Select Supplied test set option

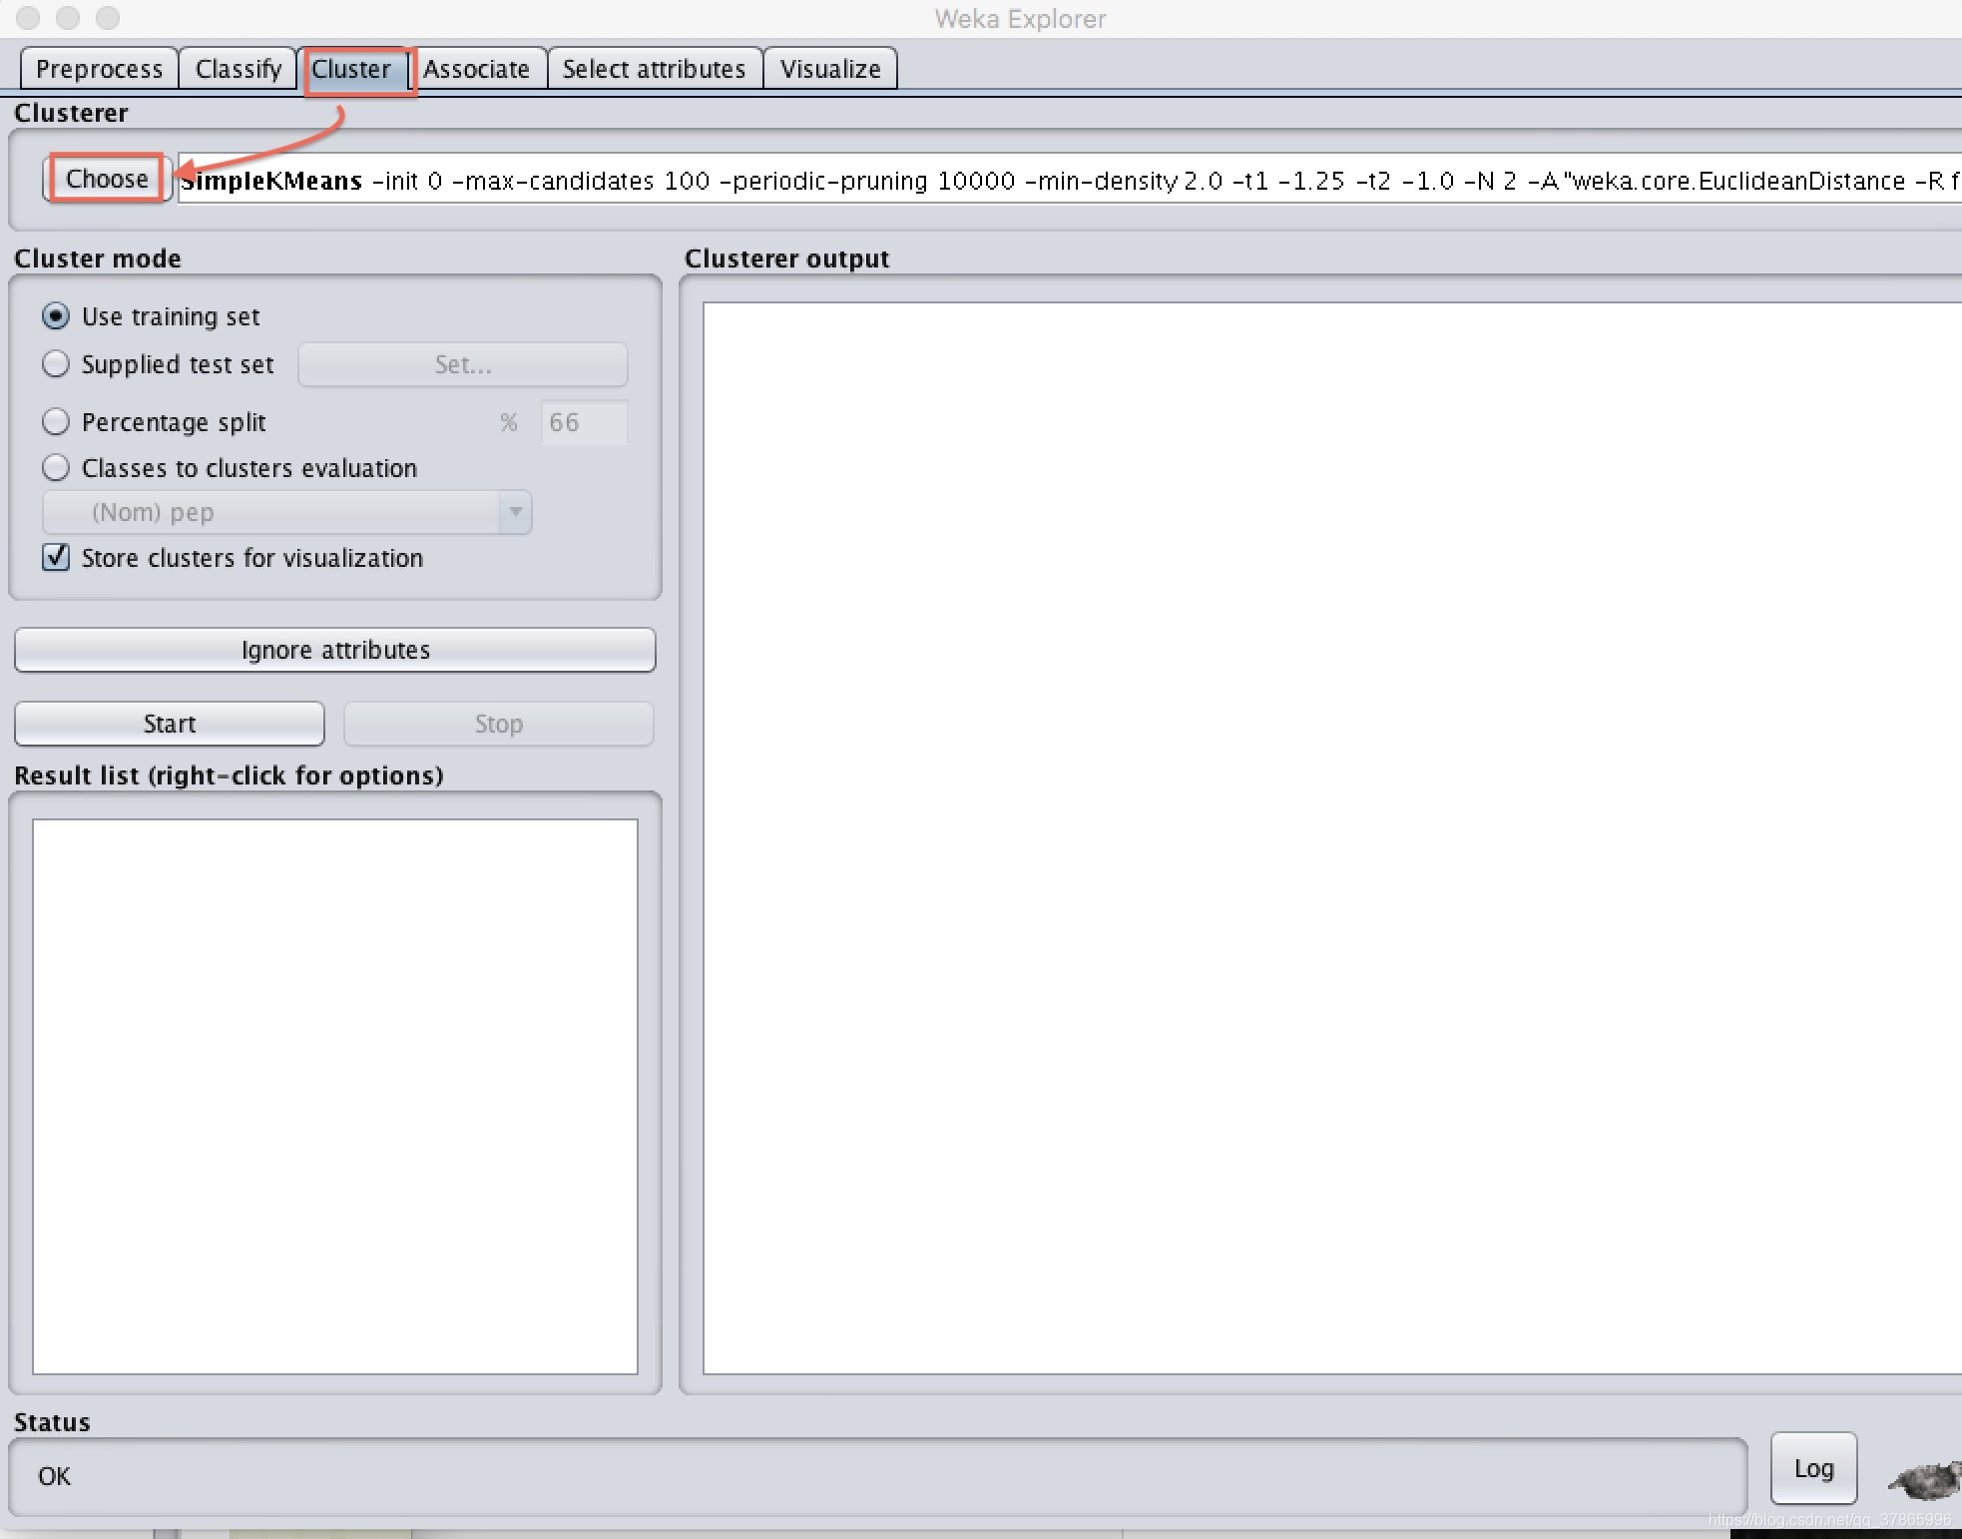(56, 364)
